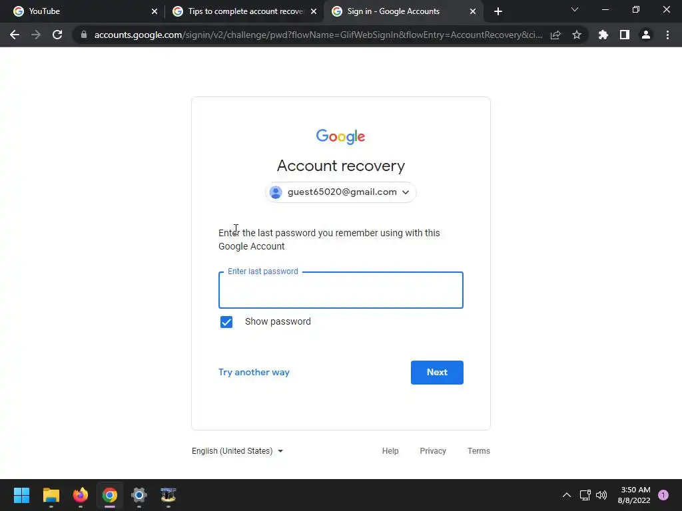Show hidden system tray icons
Viewport: 682px width, 511px height.
pos(567,495)
